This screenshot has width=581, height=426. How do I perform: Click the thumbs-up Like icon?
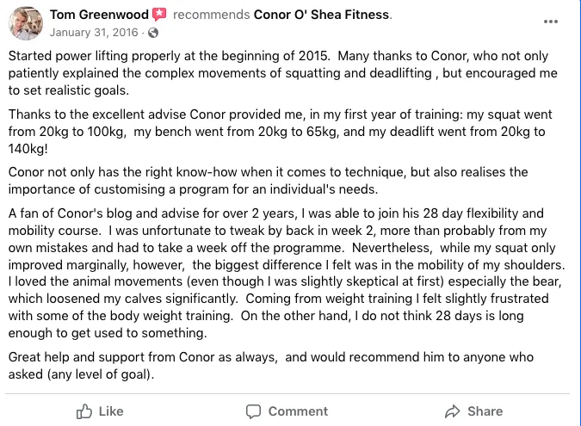(84, 411)
